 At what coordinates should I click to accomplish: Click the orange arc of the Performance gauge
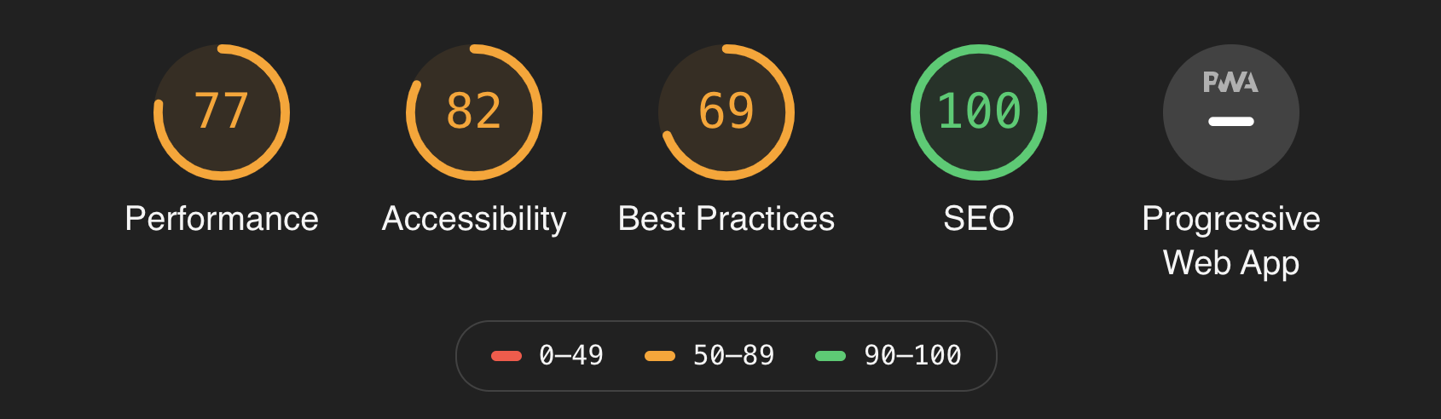point(285,112)
